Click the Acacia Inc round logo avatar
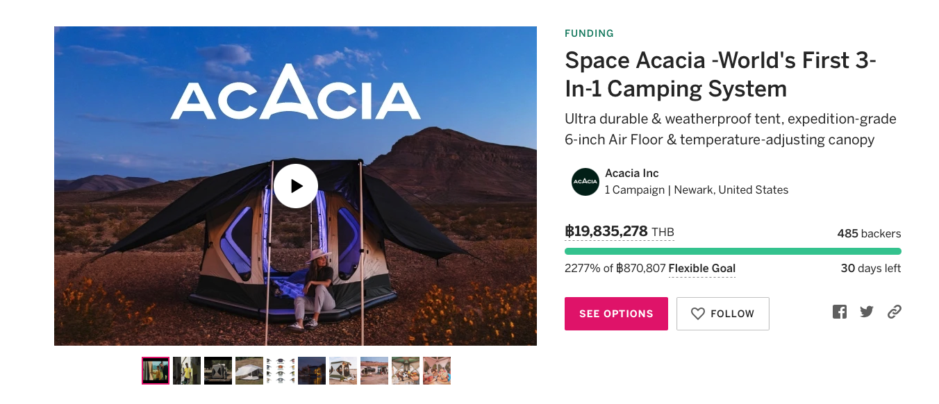 pyautogui.click(x=585, y=182)
